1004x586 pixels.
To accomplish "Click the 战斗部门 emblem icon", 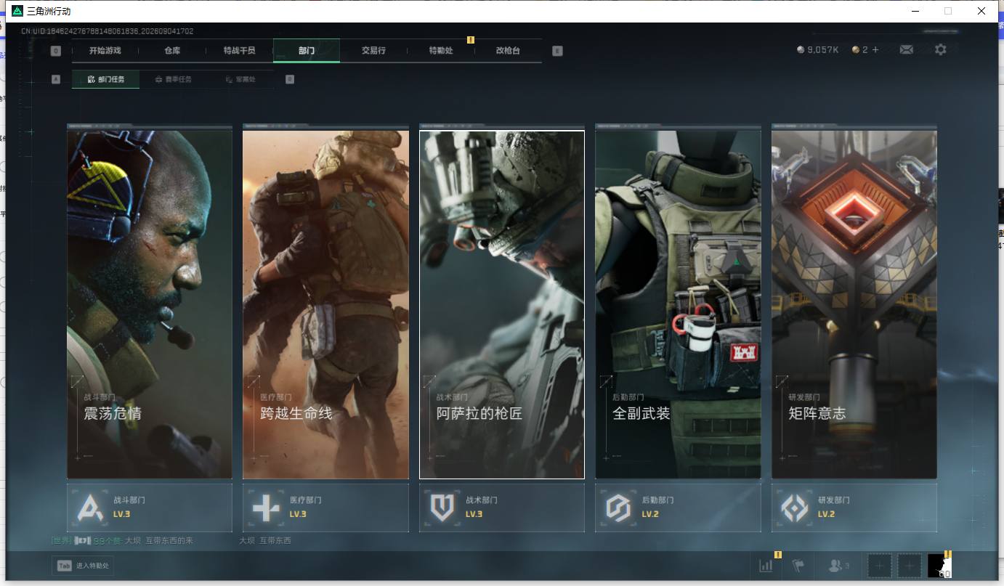I will tap(89, 508).
